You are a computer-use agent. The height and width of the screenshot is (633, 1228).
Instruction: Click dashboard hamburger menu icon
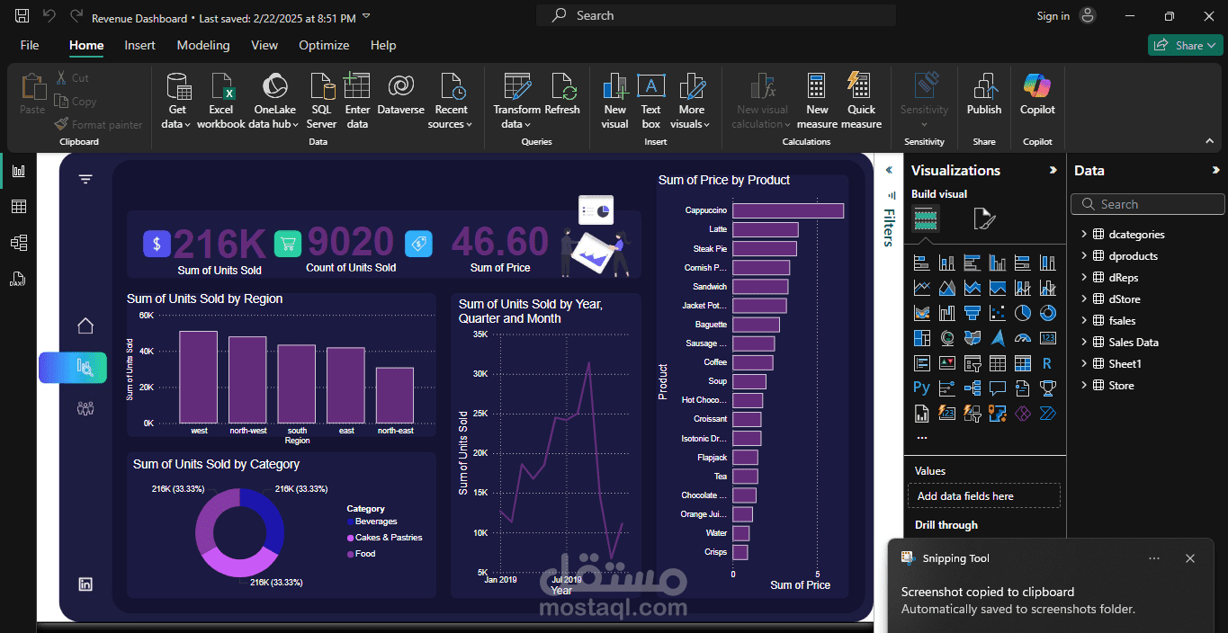click(85, 179)
